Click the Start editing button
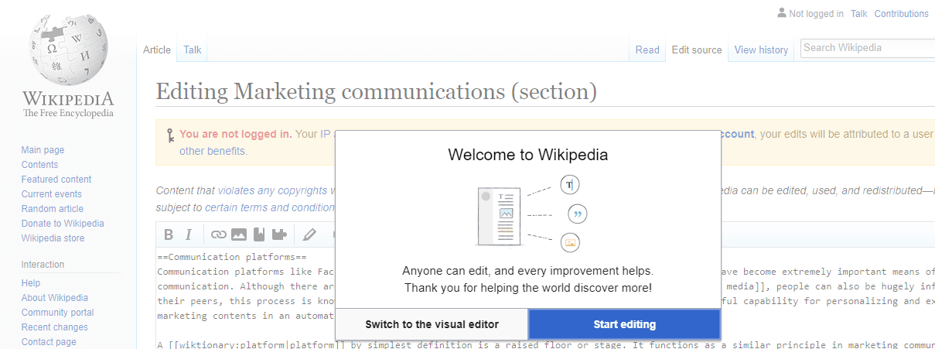Viewport: 935px width, 349px height. click(x=624, y=324)
